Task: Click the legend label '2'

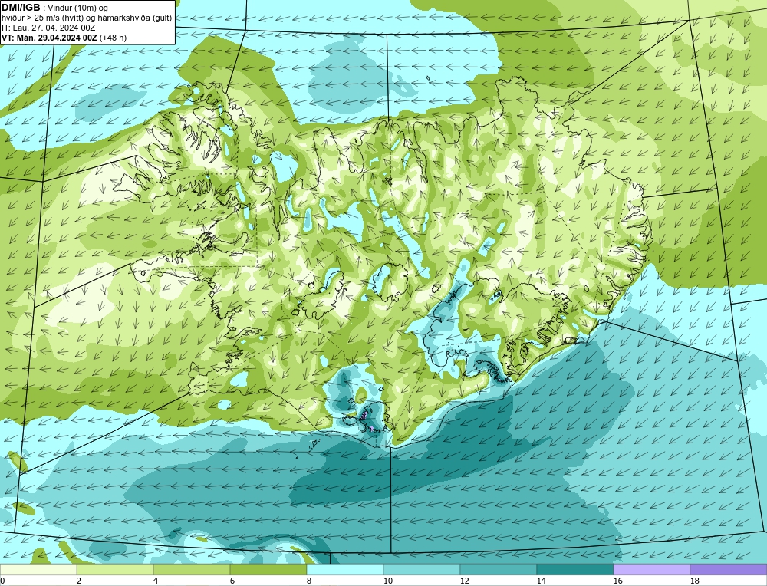Action: tap(79, 581)
